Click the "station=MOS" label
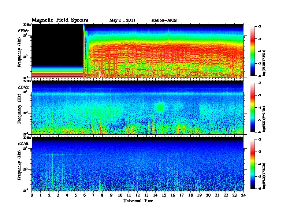This screenshot has height=224, width=290. (164, 20)
